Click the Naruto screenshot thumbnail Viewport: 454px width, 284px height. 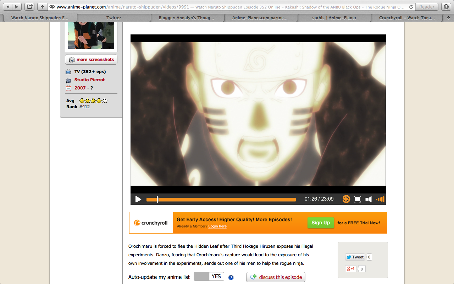point(91,35)
